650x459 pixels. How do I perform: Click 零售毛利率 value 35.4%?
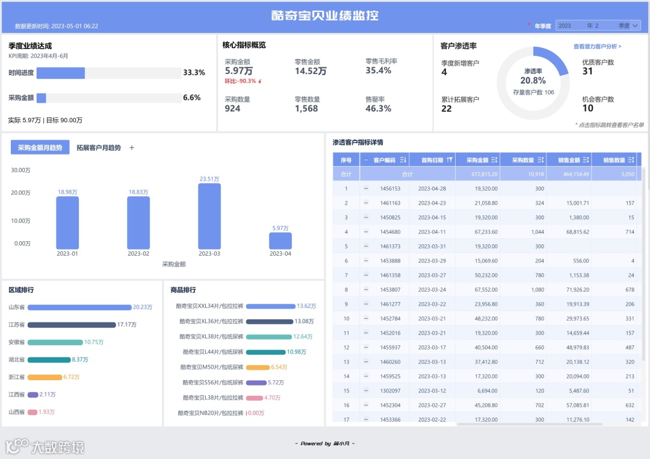pos(378,70)
